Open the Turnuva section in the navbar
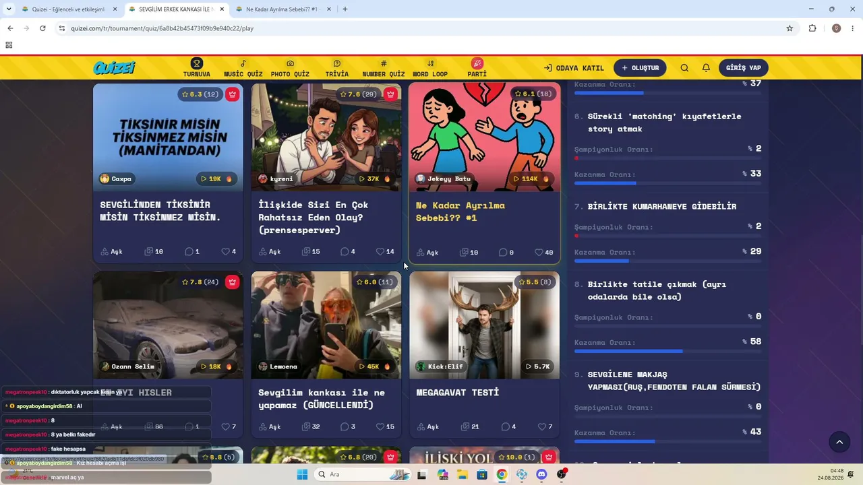The width and height of the screenshot is (863, 485). pyautogui.click(x=196, y=68)
